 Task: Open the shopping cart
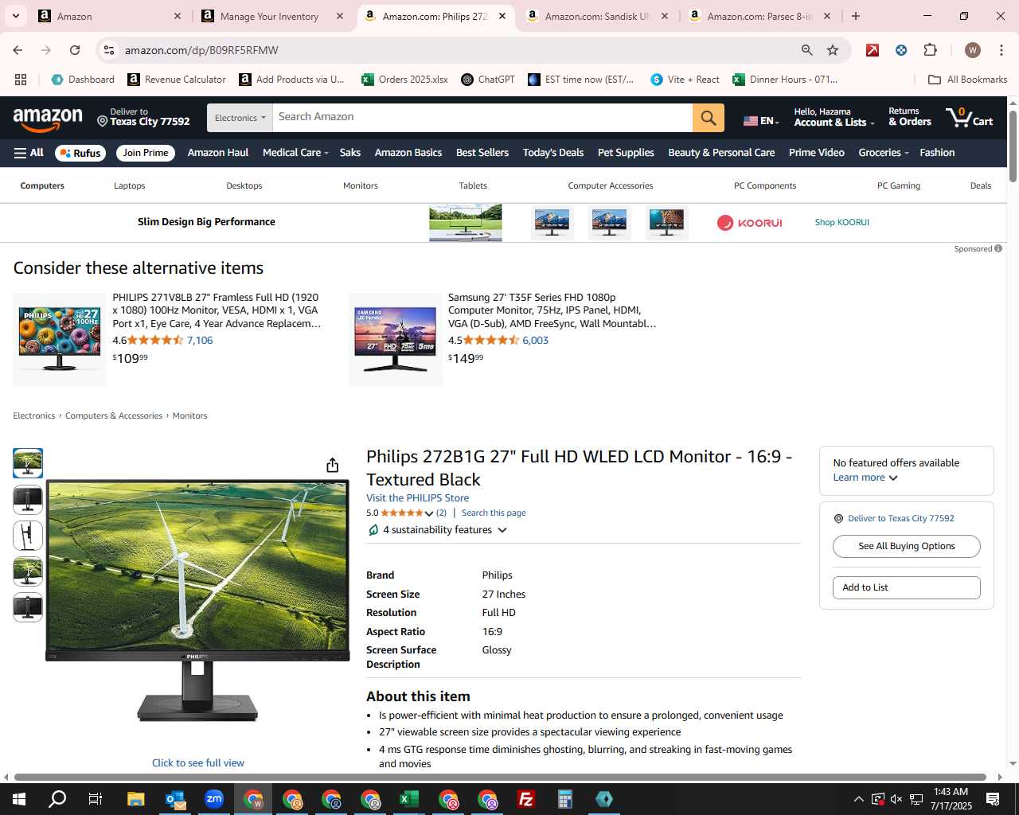(x=969, y=118)
